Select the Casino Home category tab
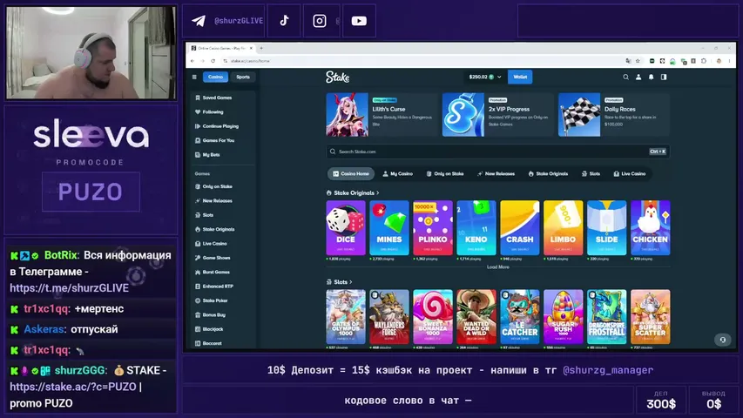 [351, 174]
